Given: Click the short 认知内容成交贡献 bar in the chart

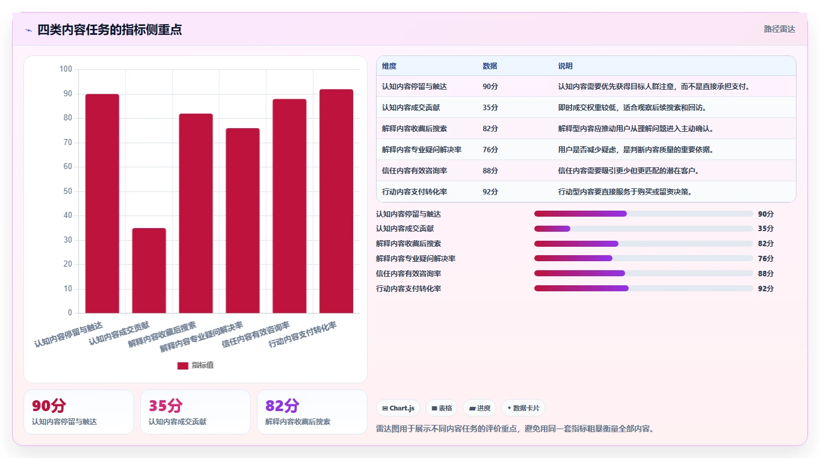Looking at the screenshot, I should click(x=149, y=270).
